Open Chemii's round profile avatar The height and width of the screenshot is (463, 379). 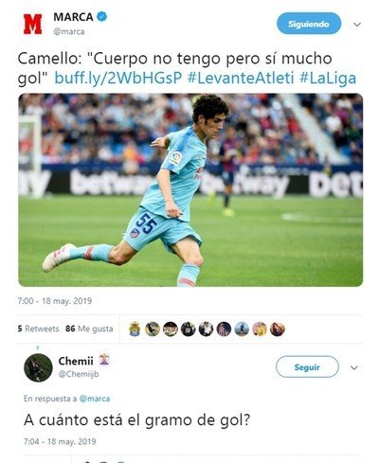coord(38,367)
